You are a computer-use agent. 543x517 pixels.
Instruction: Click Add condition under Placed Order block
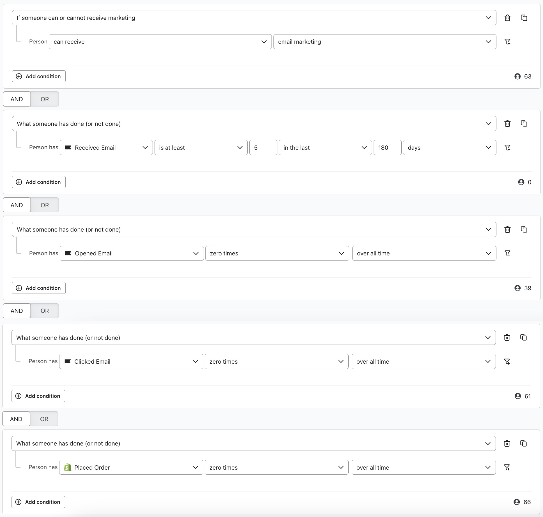pyautogui.click(x=39, y=502)
